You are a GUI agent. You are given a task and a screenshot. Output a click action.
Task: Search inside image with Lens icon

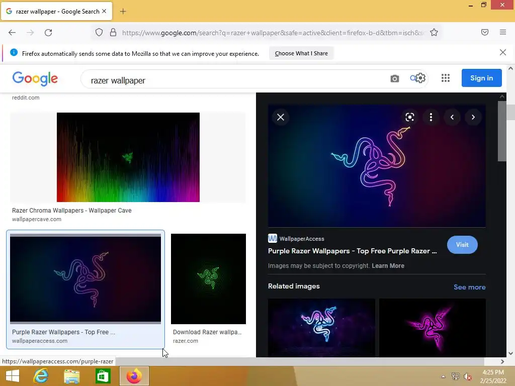409,117
